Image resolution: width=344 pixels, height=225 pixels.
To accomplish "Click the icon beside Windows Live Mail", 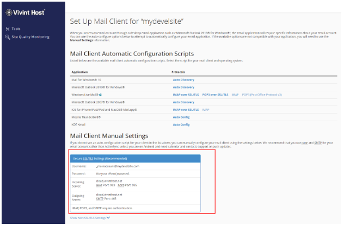I will pyautogui.click(x=101, y=95).
